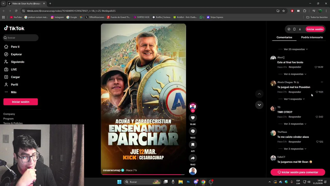Open the TikTok logo home link

[14, 28]
